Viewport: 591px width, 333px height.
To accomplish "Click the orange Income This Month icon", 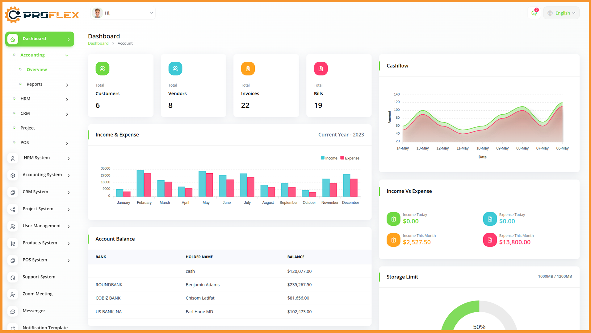I will 393,240.
